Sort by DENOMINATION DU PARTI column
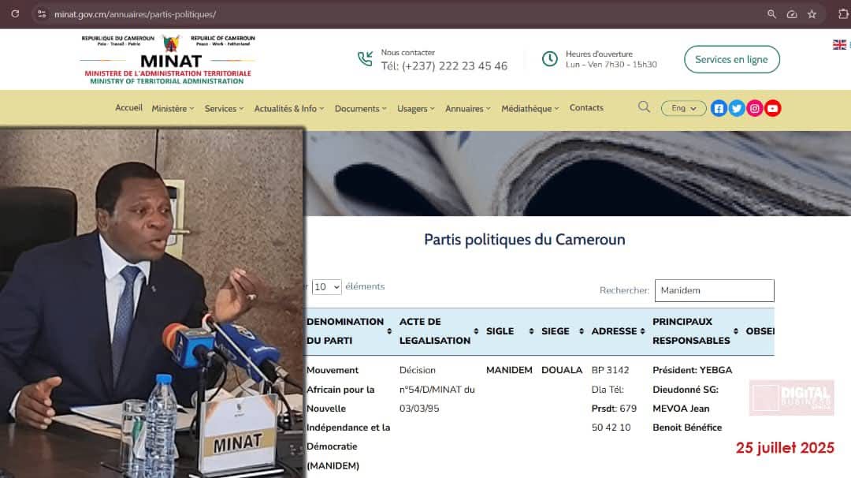This screenshot has height=478, width=851. (349, 331)
